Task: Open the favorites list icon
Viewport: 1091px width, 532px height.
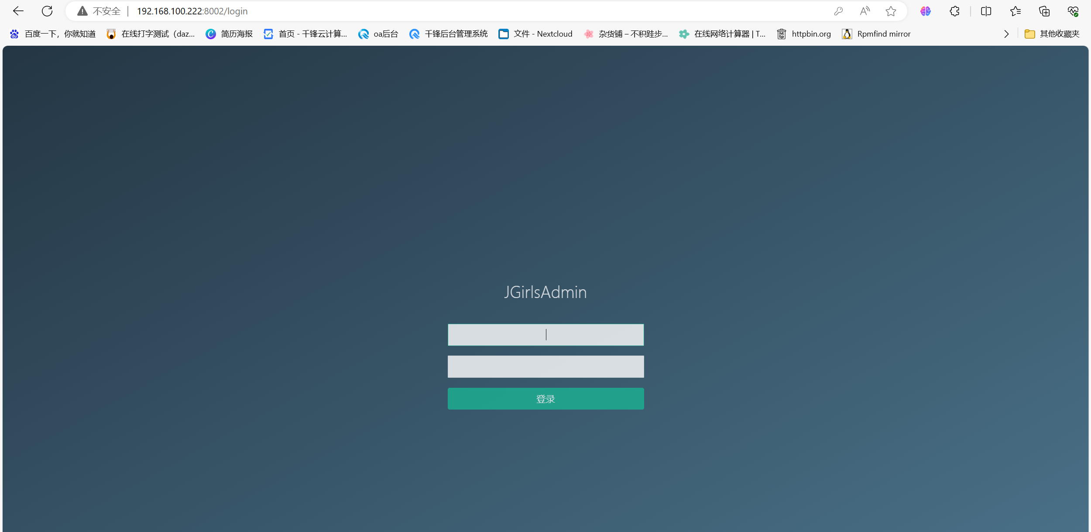Action: (1015, 11)
